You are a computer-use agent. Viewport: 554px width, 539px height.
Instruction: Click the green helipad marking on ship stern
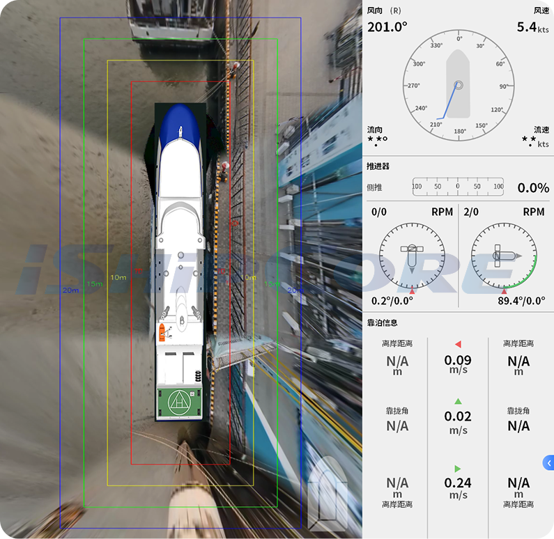(180, 401)
